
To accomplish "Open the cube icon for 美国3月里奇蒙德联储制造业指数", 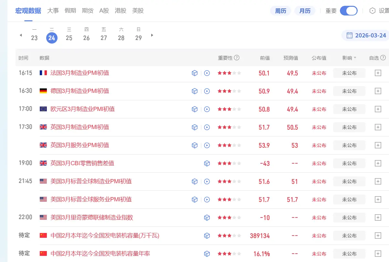I will click(x=207, y=218).
